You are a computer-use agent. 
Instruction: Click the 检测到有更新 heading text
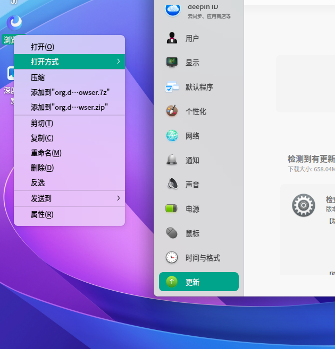(311, 159)
